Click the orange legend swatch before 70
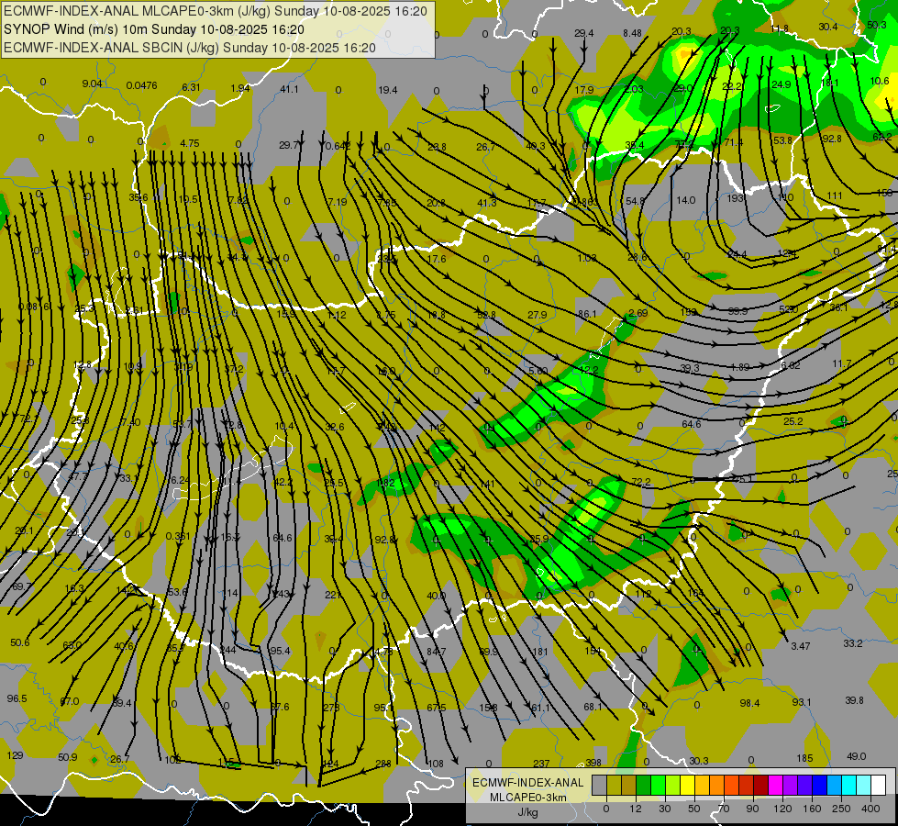This screenshot has height=826, width=898. click(x=717, y=786)
